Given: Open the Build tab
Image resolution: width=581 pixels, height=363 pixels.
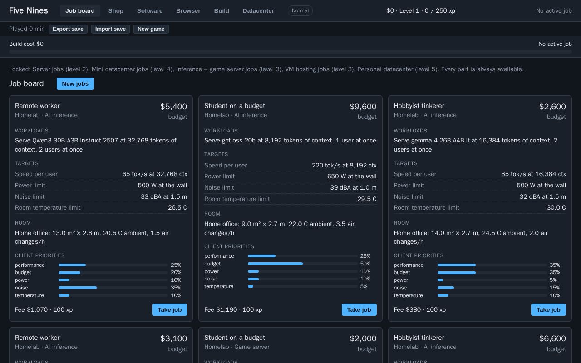Looking at the screenshot, I should tap(222, 10).
